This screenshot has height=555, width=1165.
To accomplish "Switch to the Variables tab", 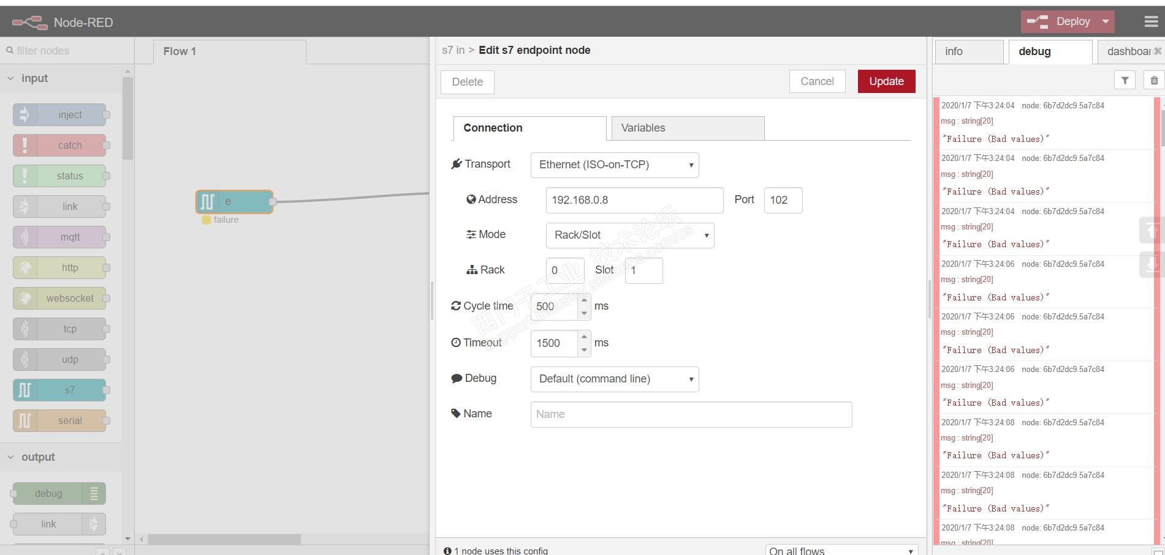I will (x=688, y=128).
